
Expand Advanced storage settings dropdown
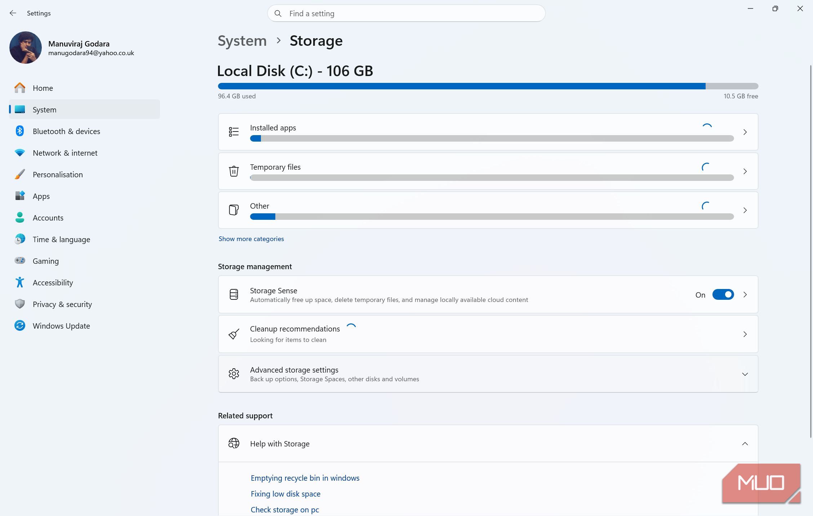(745, 374)
